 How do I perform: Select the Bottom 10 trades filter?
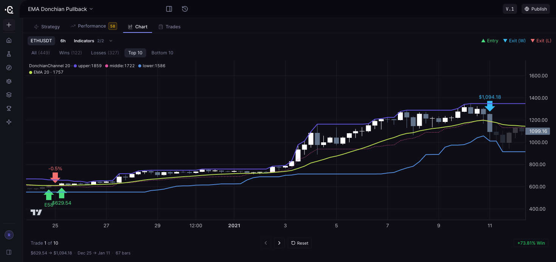tap(162, 53)
